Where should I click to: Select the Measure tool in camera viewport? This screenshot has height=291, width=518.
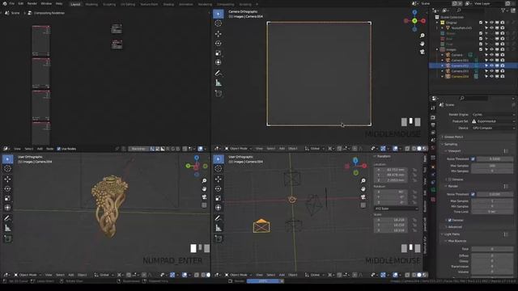pos(219,82)
